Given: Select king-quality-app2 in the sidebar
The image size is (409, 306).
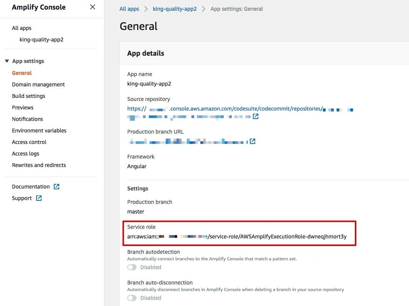Looking at the screenshot, I should click(x=42, y=40).
